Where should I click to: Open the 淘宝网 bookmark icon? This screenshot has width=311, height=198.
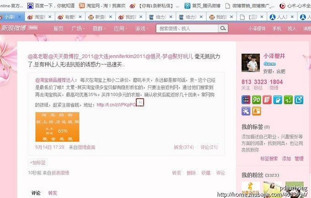(x=82, y=6)
